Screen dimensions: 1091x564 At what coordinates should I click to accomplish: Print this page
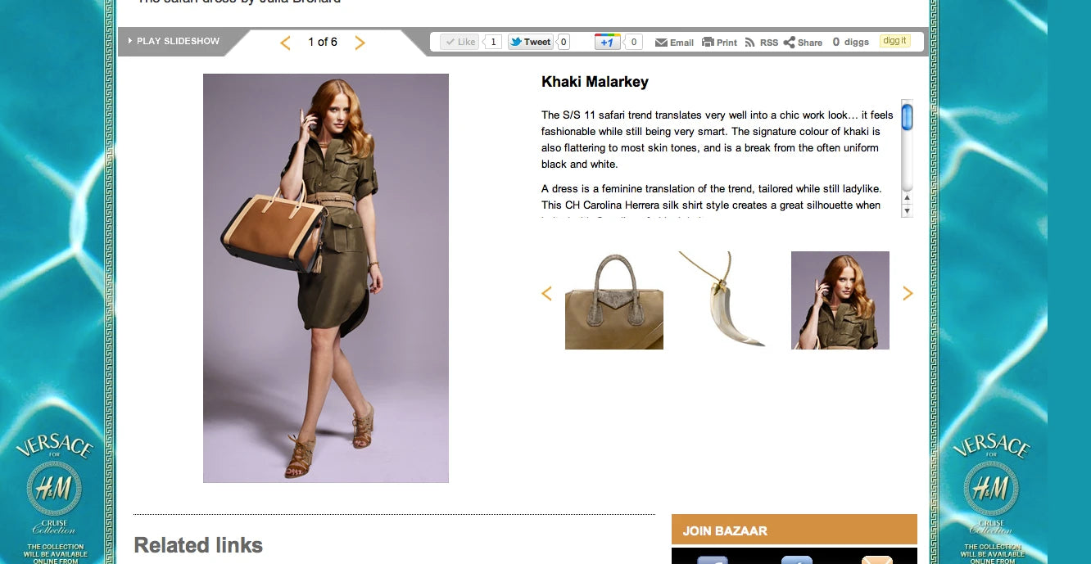(719, 43)
